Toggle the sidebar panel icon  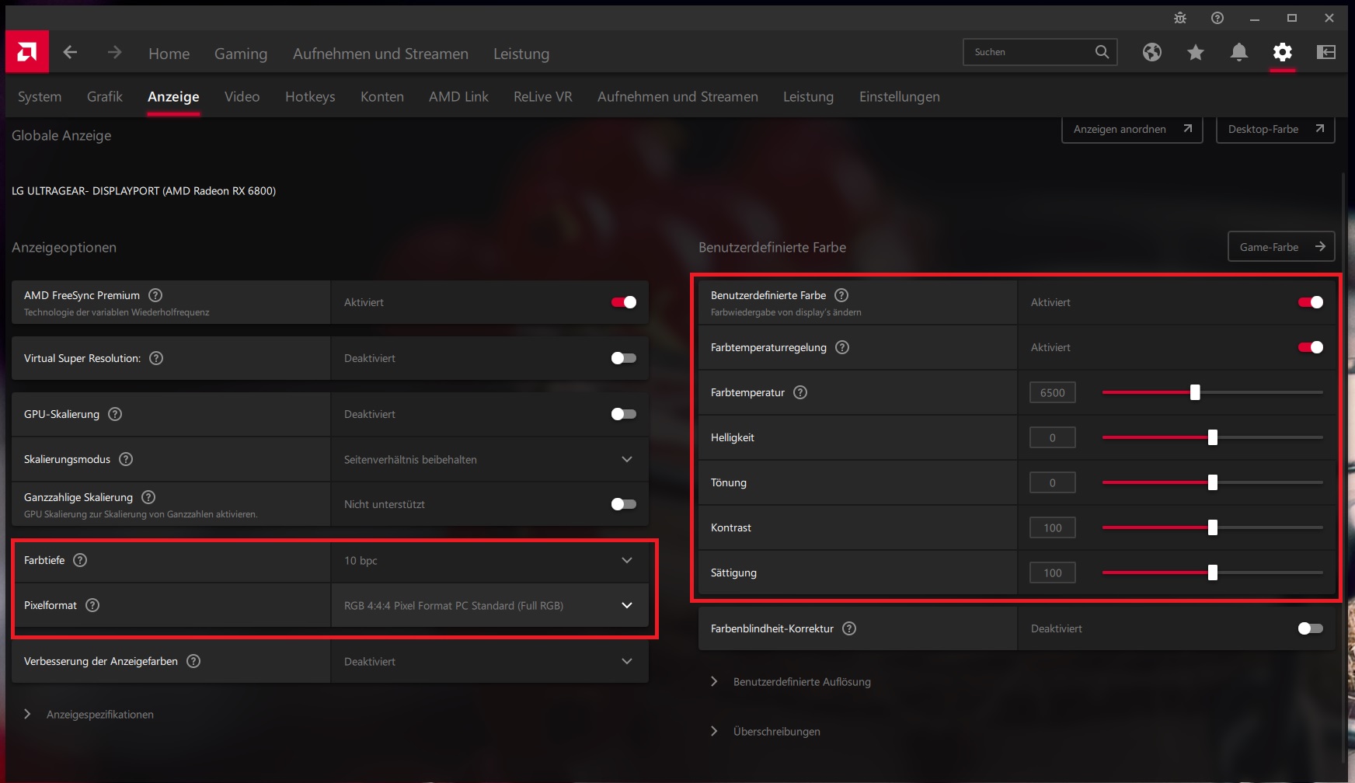point(1326,52)
